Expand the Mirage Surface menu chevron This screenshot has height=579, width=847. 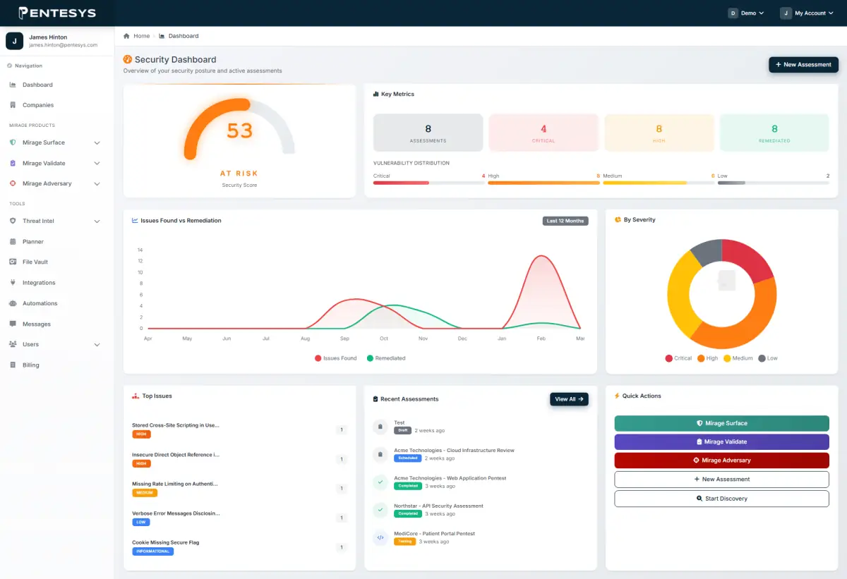[97, 142]
